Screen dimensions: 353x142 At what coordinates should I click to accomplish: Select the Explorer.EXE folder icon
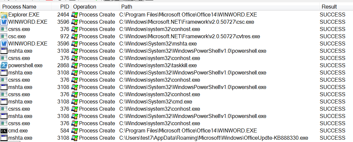(4, 15)
